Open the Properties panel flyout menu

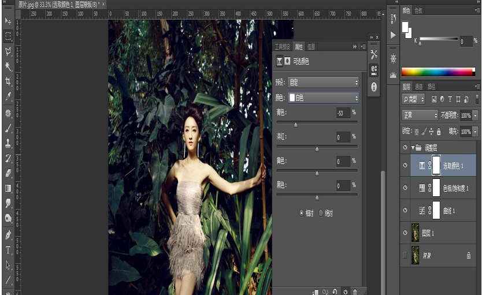363,47
